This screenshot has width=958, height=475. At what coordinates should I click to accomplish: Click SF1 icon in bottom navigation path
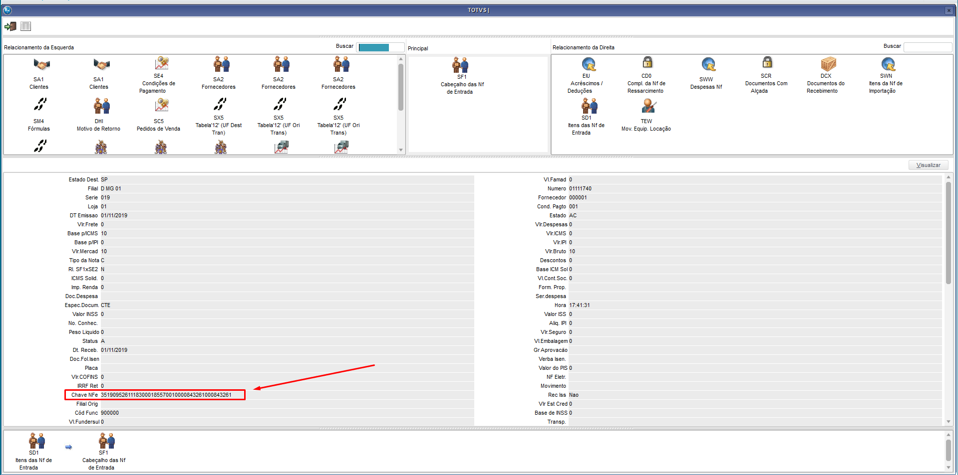coord(107,441)
